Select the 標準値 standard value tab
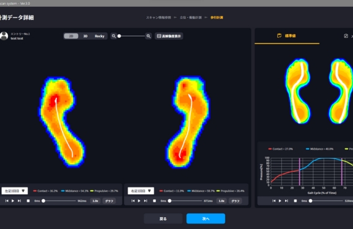Viewport: 353px width, 229px height. tap(287, 36)
